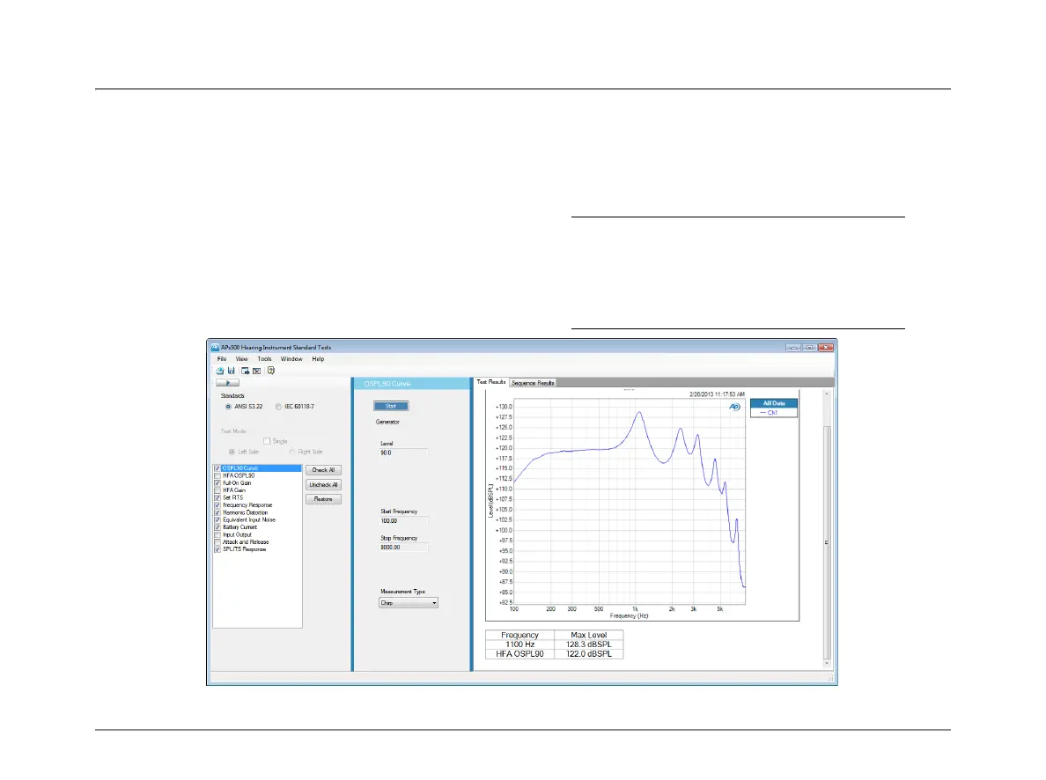1046x780 pixels.
Task: Enable the Attack and Release checkbox
Action: point(217,541)
